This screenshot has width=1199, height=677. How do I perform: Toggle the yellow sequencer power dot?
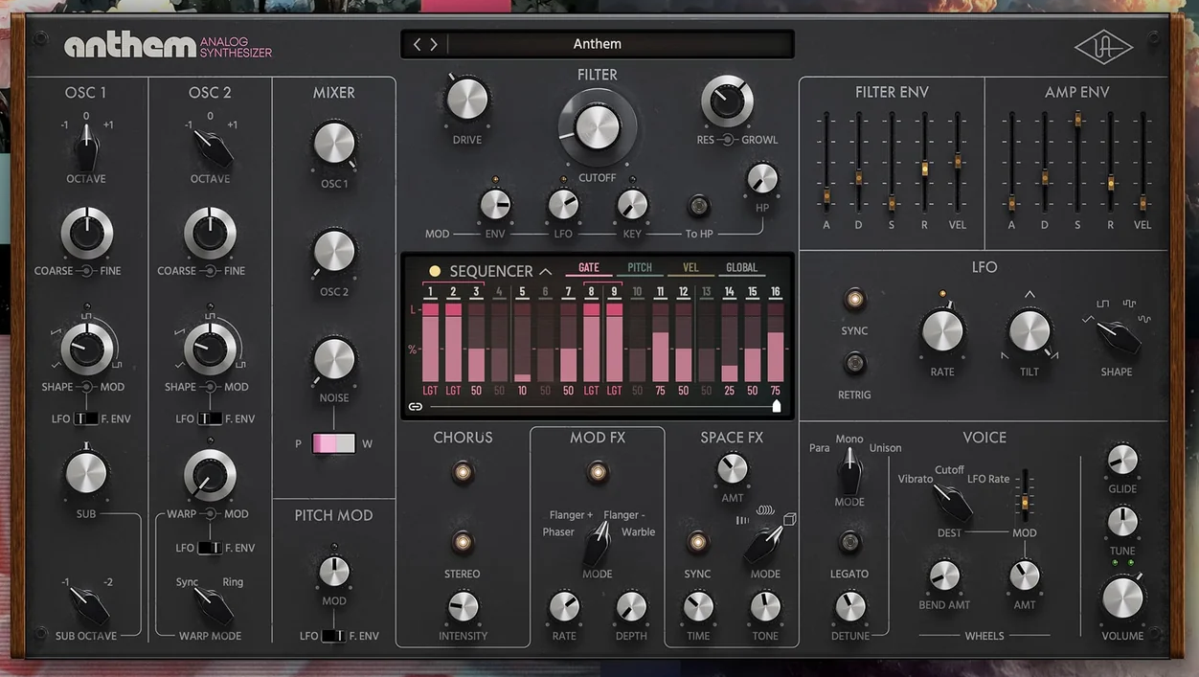point(435,271)
